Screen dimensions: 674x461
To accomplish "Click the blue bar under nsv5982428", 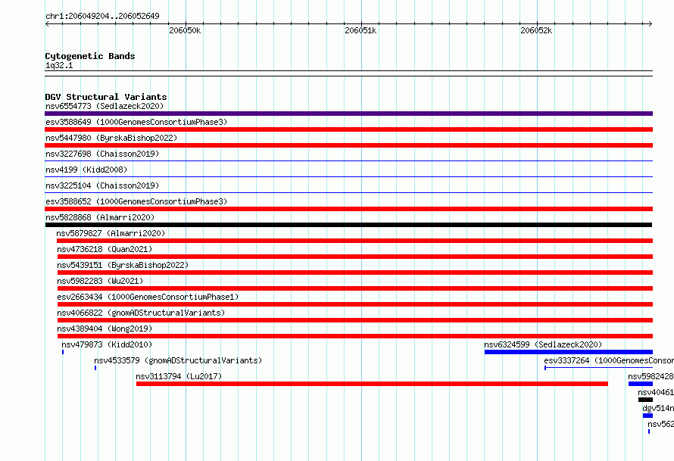I will [x=641, y=384].
